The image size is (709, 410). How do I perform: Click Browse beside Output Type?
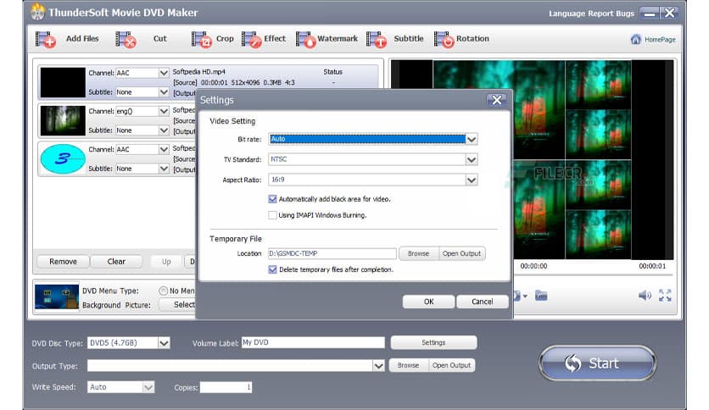408,365
